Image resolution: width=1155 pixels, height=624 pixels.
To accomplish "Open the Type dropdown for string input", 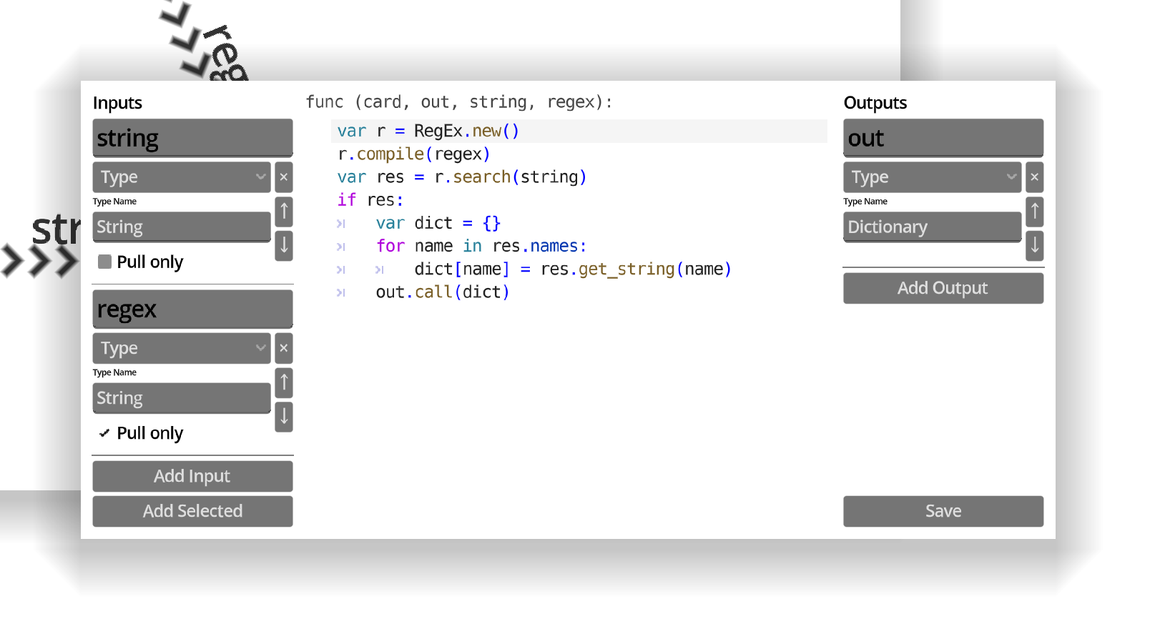I will point(182,177).
